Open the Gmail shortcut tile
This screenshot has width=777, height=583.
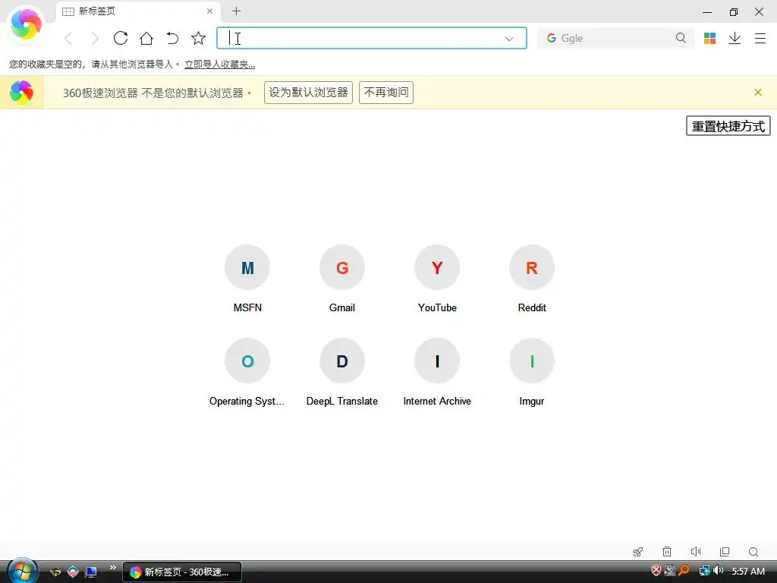click(342, 279)
